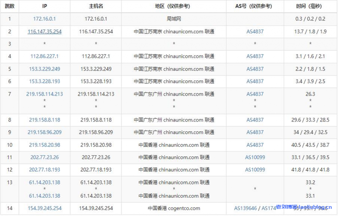This screenshot has width=338, height=216.
Task: Open IP link 112.86.227.1 at hop 4
Action: tap(44, 56)
